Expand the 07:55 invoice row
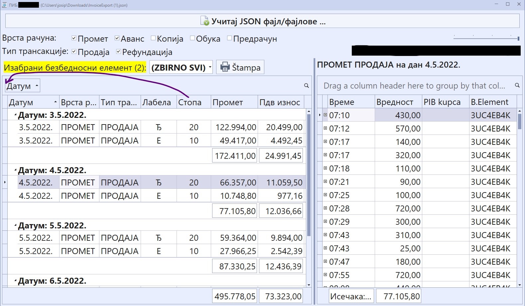This screenshot has height=306, width=525. coord(326,274)
